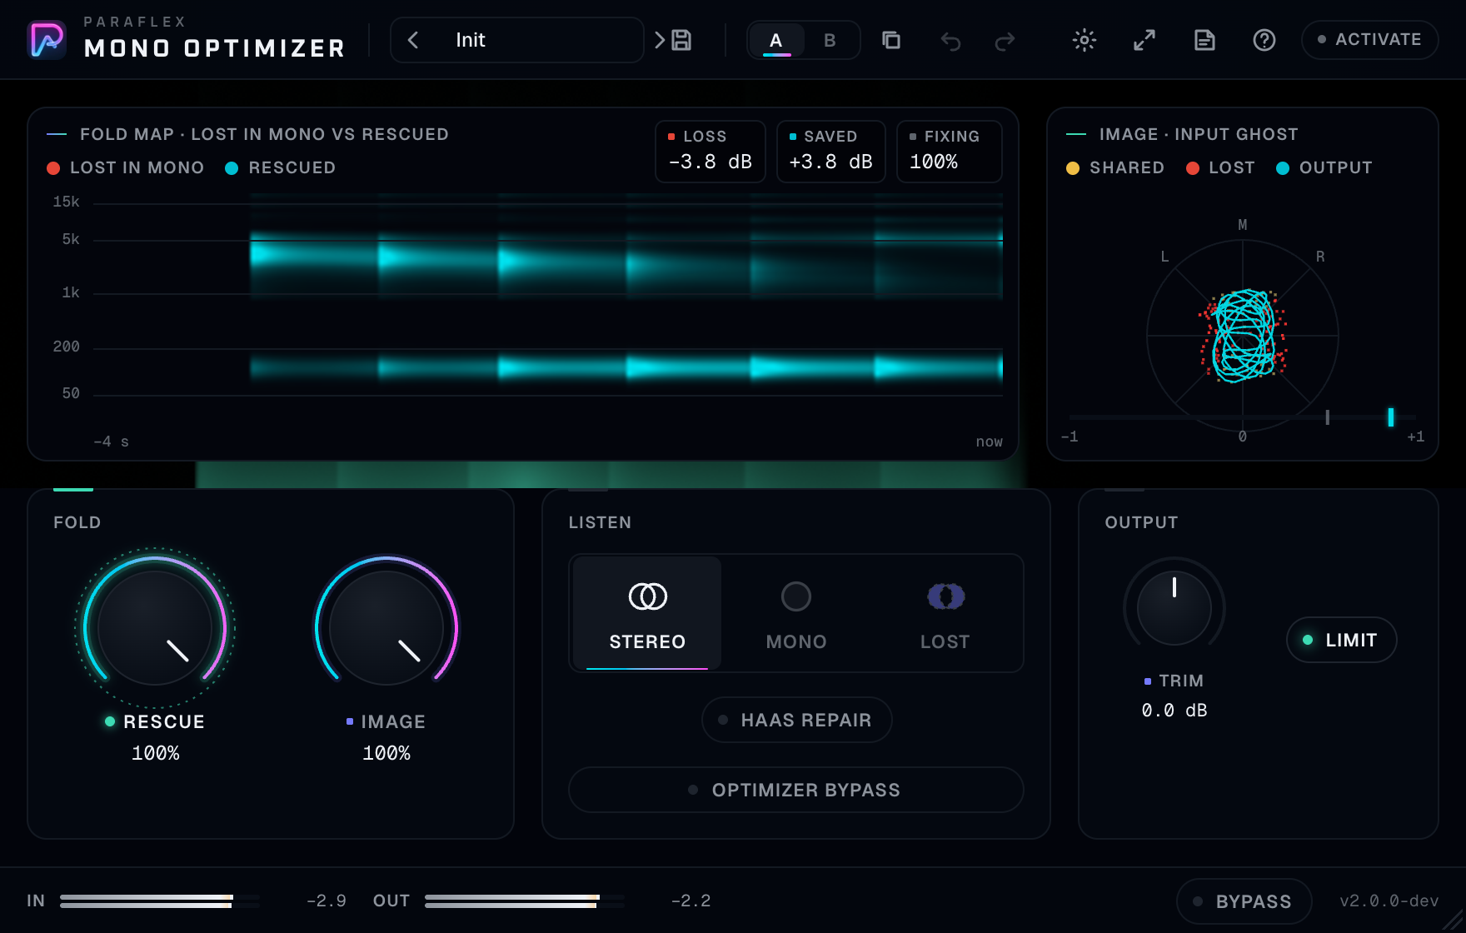The height and width of the screenshot is (933, 1466).
Task: Open the document notes icon
Action: pyautogui.click(x=1204, y=40)
